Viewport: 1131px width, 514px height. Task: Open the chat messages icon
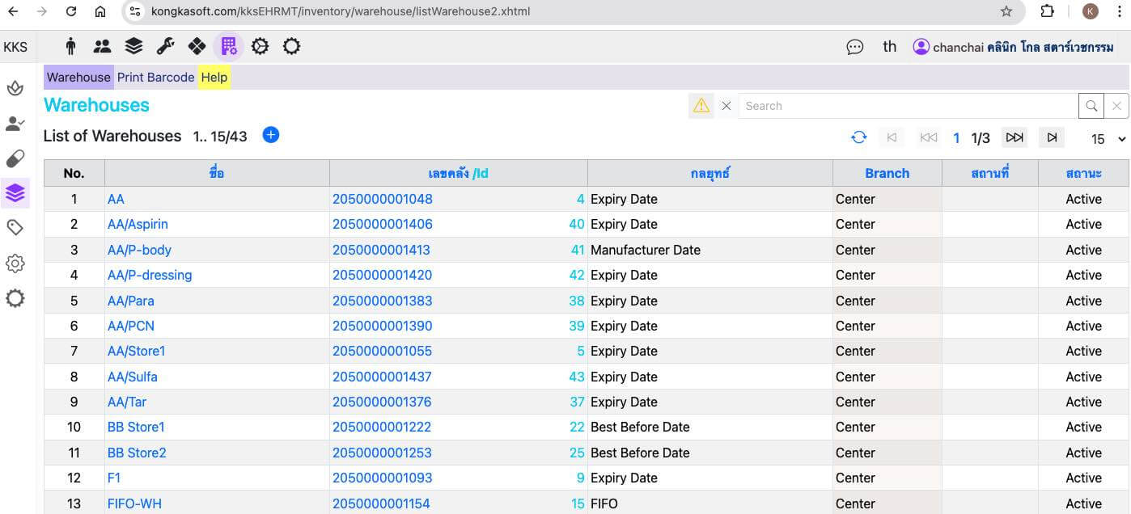pyautogui.click(x=854, y=47)
